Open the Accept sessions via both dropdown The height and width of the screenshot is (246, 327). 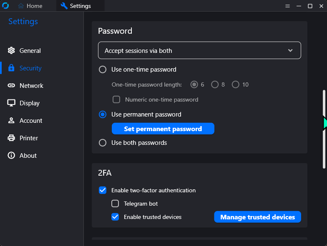(x=199, y=50)
